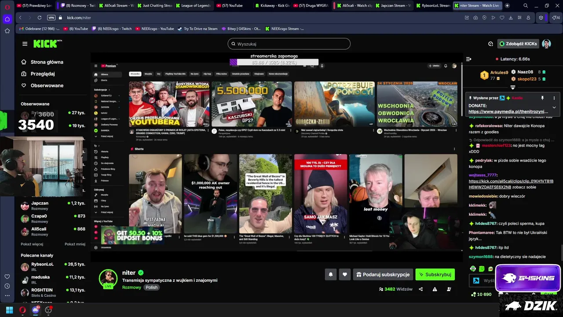Expand Pokaż więcej in followed channels
The width and height of the screenshot is (563, 317).
(32, 244)
